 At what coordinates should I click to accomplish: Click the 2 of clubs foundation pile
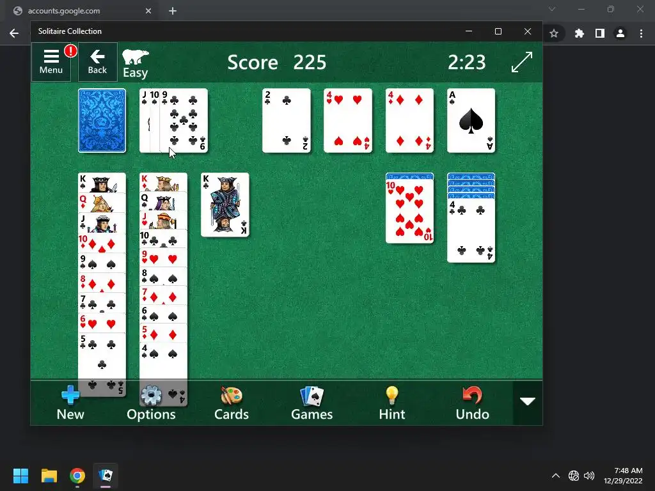point(287,121)
